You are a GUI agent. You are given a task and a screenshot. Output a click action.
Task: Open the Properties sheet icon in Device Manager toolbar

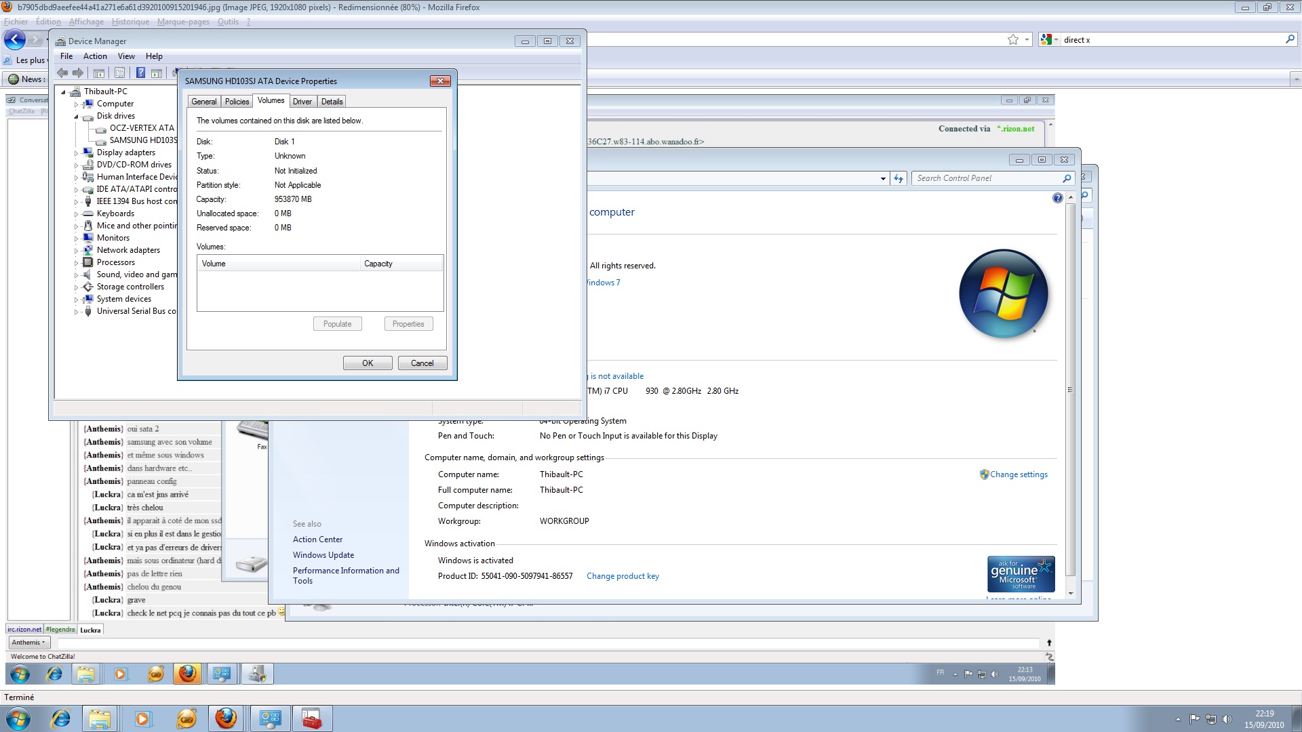[x=119, y=73]
